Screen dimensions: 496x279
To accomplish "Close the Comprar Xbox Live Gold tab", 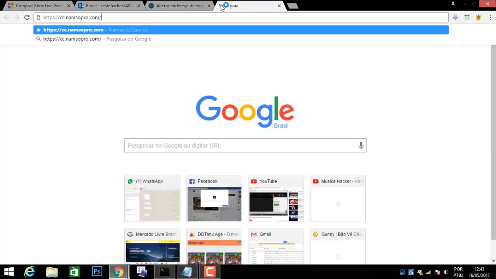I will (69, 6).
